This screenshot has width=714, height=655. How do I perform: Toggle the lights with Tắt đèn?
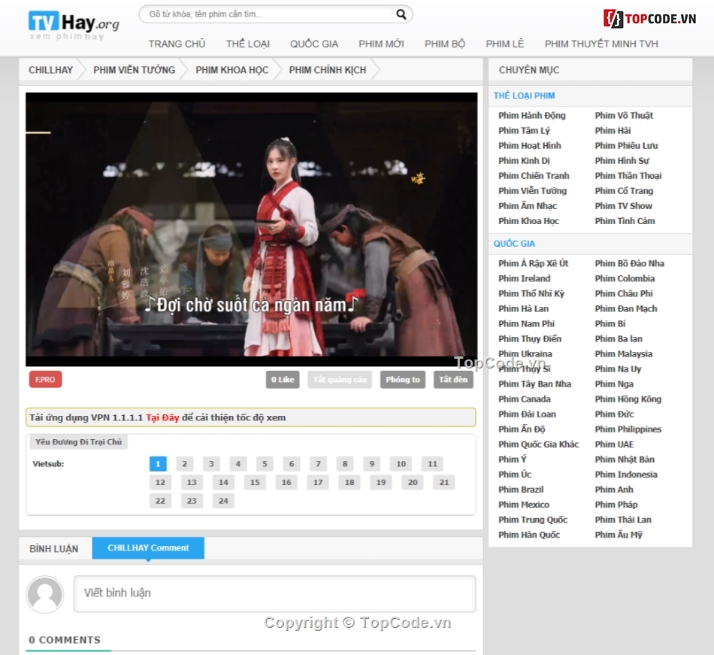tap(453, 380)
